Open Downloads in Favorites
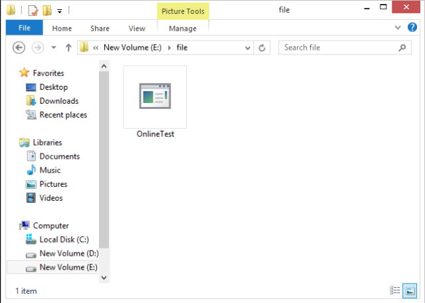The width and height of the screenshot is (425, 303). click(x=59, y=101)
